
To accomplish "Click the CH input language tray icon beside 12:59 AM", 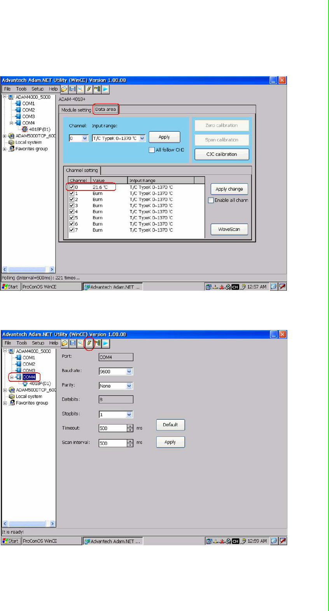I will 235,541.
